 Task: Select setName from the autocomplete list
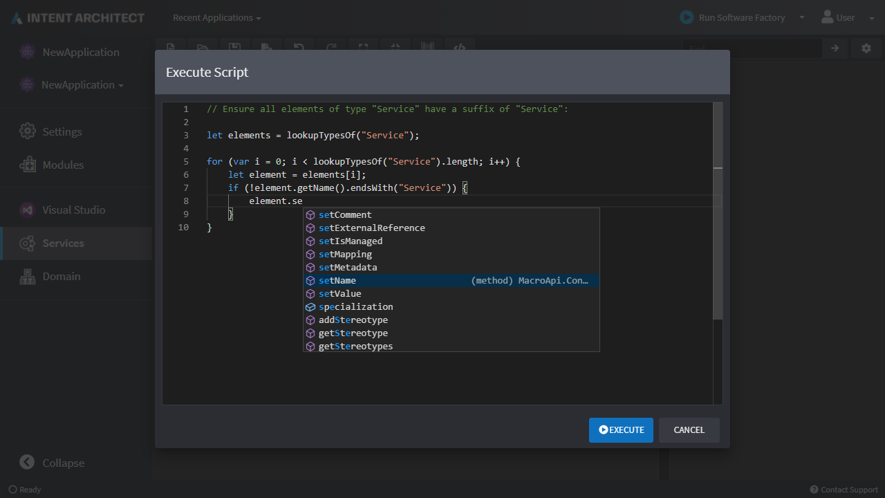tap(337, 281)
